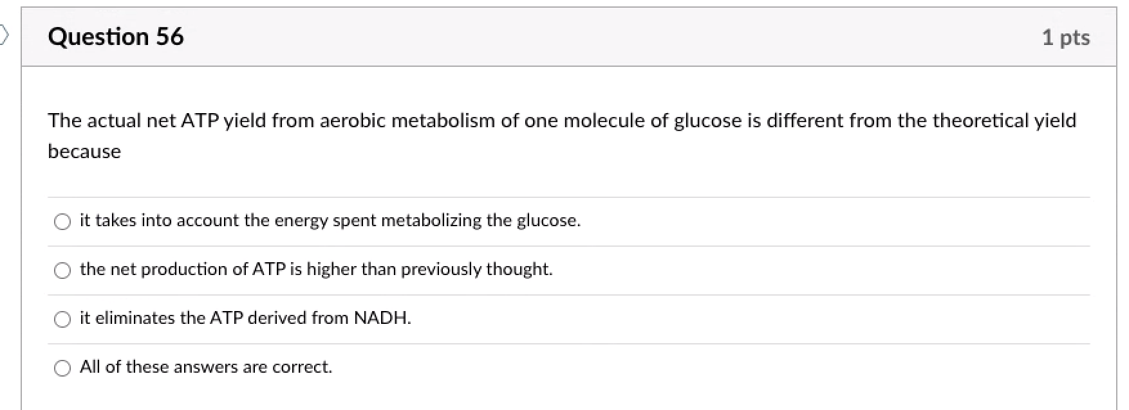Click the first answer row background

point(837,222)
